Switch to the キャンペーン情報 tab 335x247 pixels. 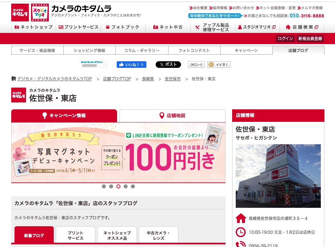(x=64, y=116)
